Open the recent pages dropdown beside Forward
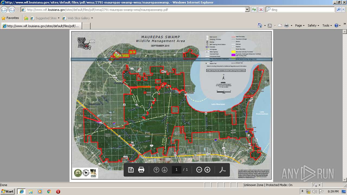This screenshot has width=347, height=195. click(x=18, y=10)
